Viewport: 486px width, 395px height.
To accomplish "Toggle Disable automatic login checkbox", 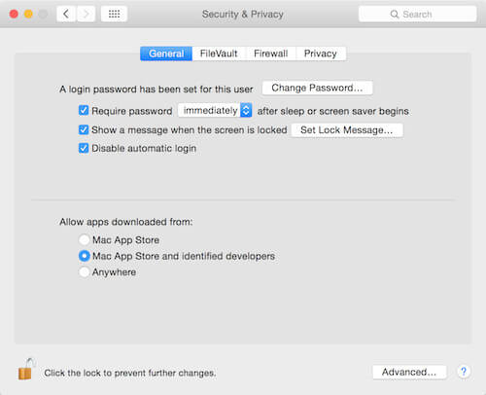I will coord(84,148).
